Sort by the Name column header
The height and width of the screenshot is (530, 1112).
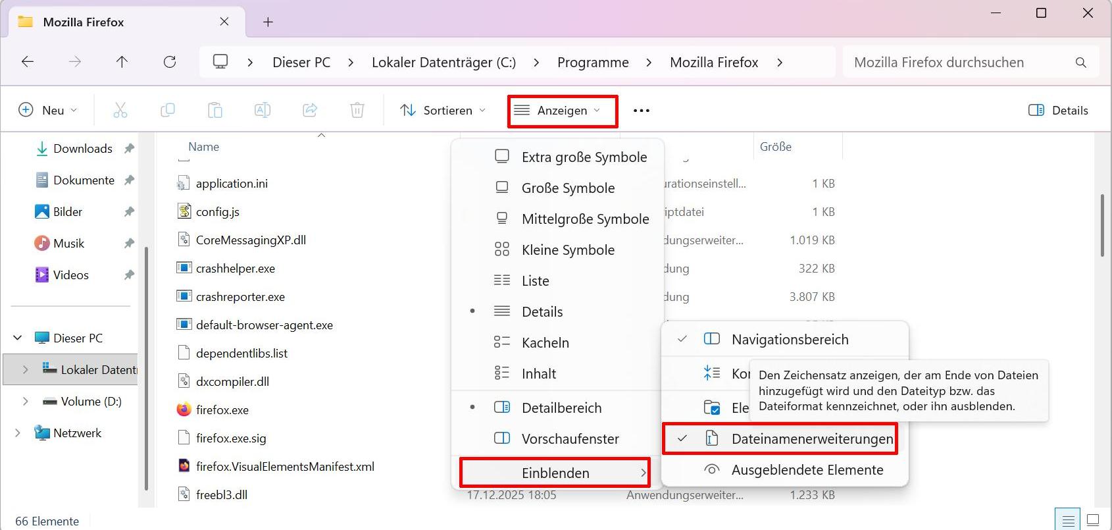pos(204,147)
